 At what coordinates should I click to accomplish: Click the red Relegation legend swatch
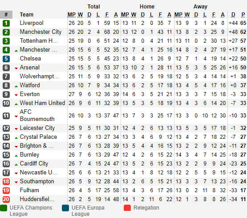click(127, 208)
